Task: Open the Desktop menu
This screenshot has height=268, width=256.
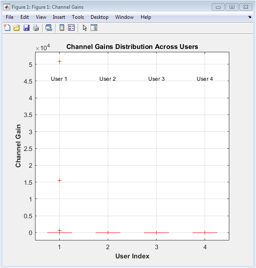Action: point(99,17)
